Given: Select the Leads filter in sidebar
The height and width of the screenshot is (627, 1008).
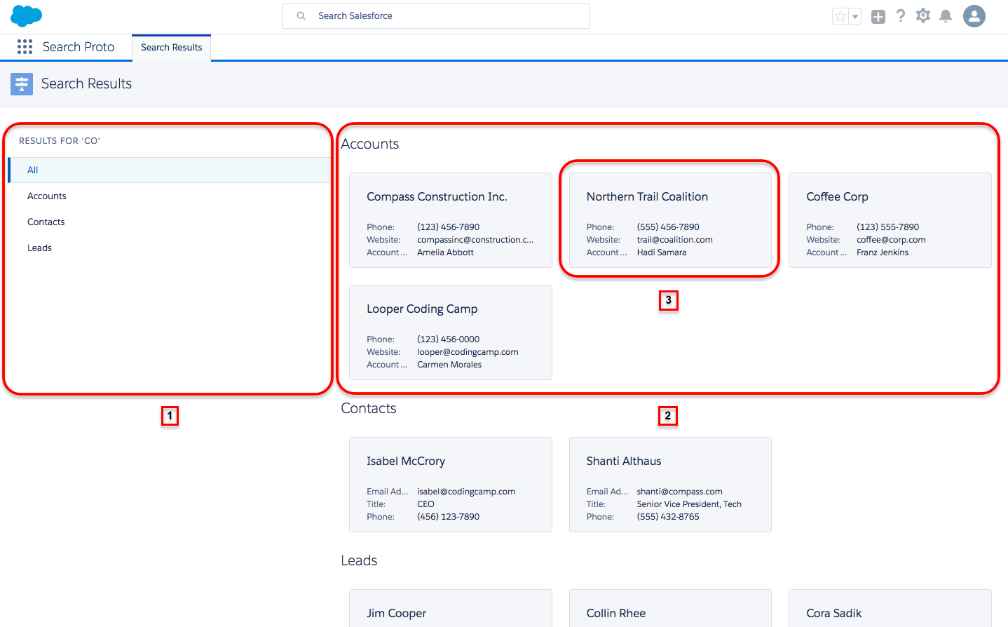Looking at the screenshot, I should (170, 248).
